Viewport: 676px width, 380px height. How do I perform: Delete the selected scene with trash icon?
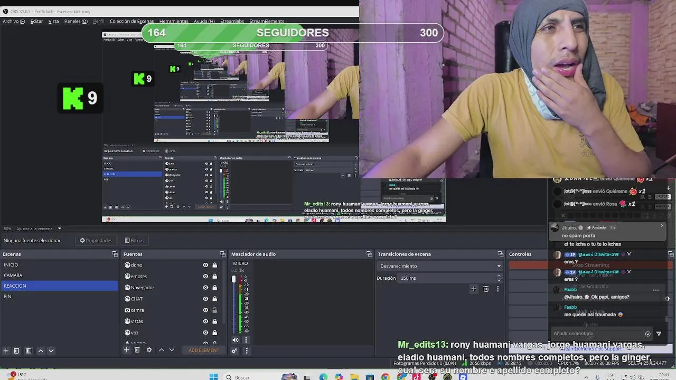pos(16,350)
